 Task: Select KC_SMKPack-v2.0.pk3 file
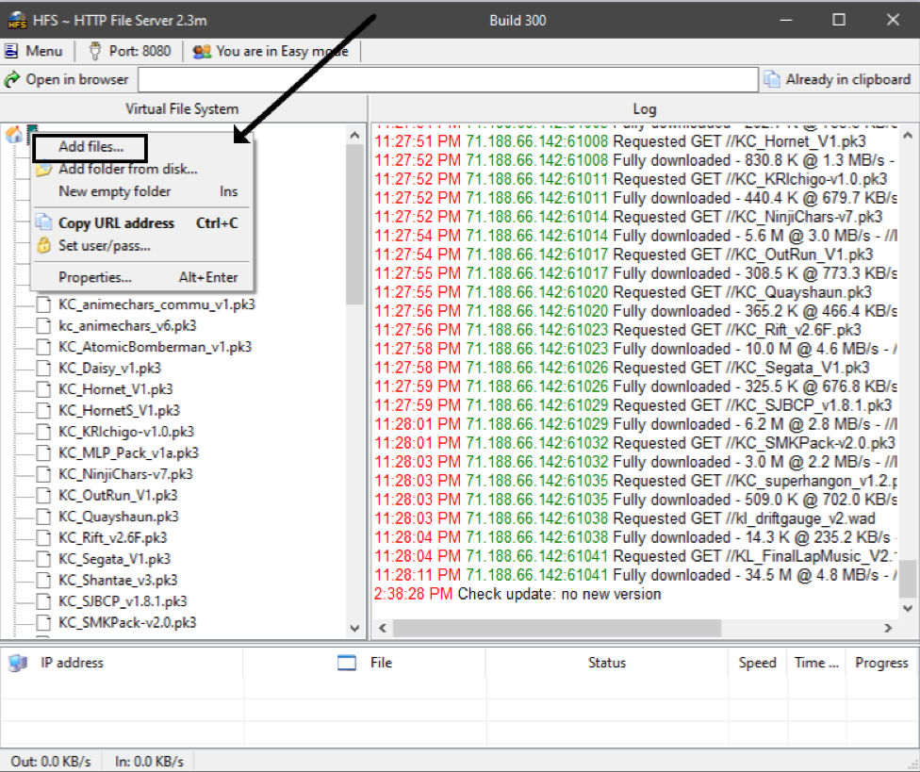(x=127, y=622)
